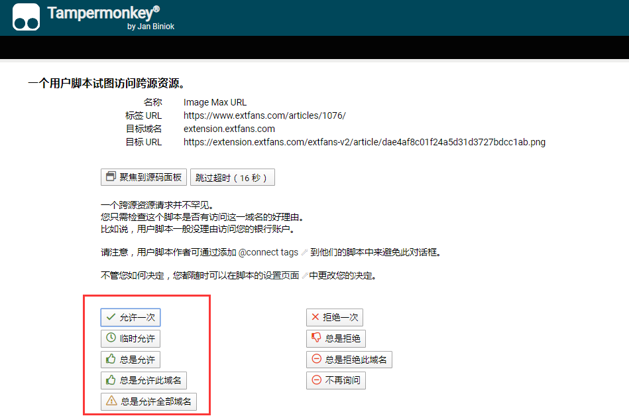Image resolution: width=629 pixels, height=418 pixels.
Task: Click the tab URL extfans.com/articles/1076/
Action: click(x=264, y=115)
